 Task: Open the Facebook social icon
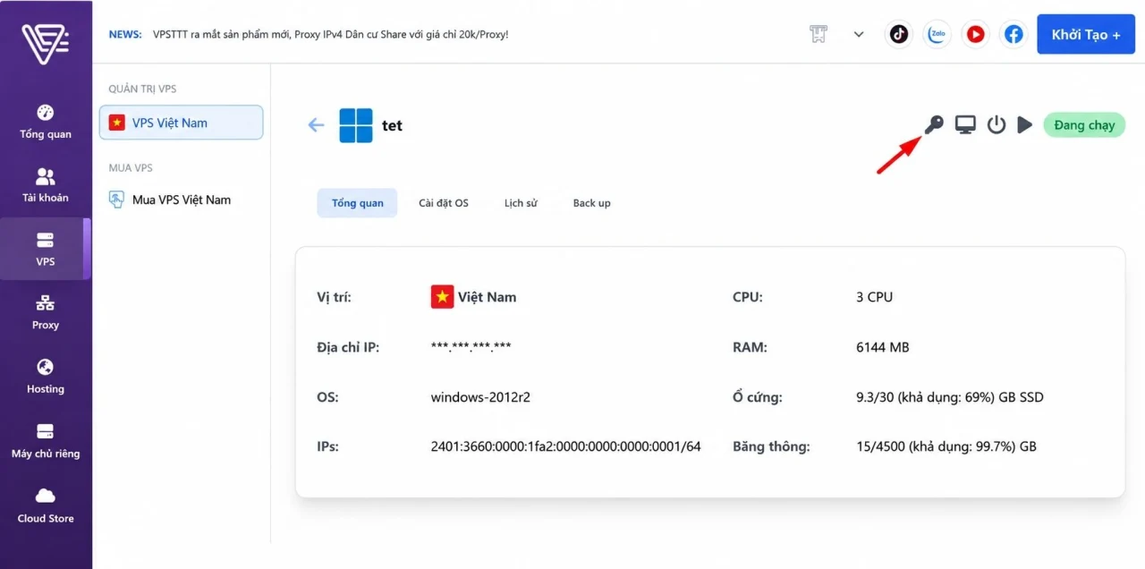[x=1014, y=34]
